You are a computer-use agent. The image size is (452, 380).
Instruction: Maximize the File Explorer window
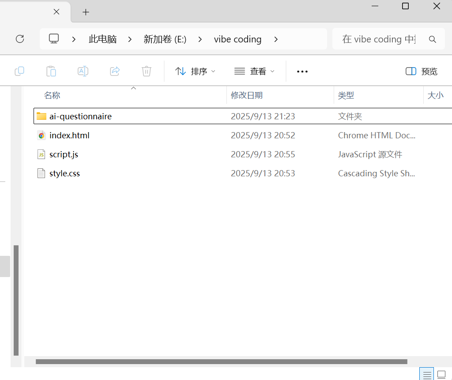tap(405, 6)
